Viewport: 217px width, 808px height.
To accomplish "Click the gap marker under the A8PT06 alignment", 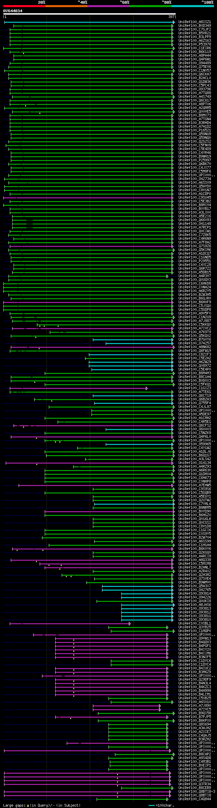I will 25,106.
